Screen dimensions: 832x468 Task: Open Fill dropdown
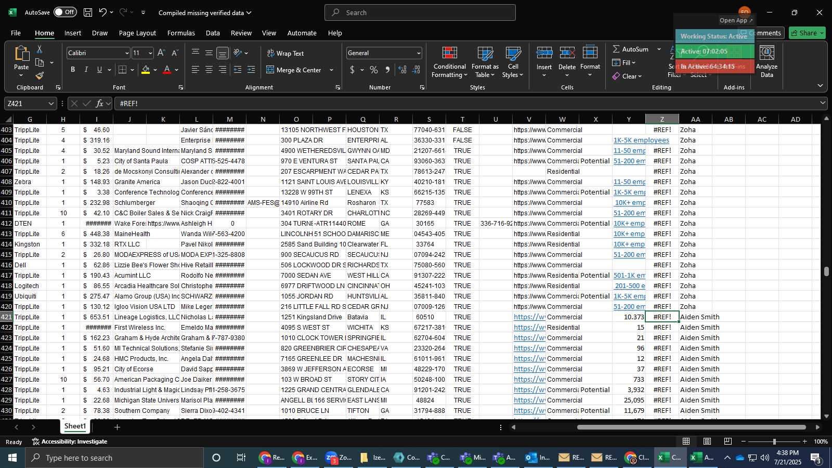click(x=624, y=62)
